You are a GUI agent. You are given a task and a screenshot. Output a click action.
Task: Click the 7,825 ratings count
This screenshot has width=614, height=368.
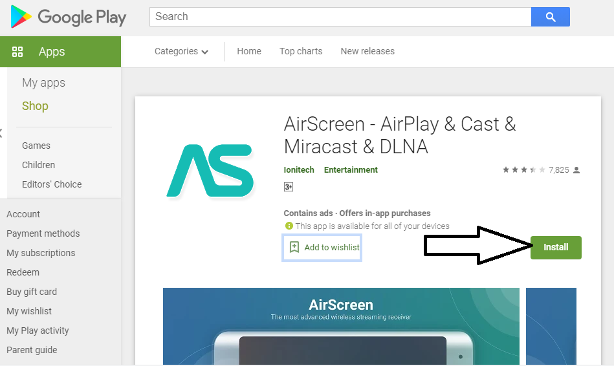[559, 170]
